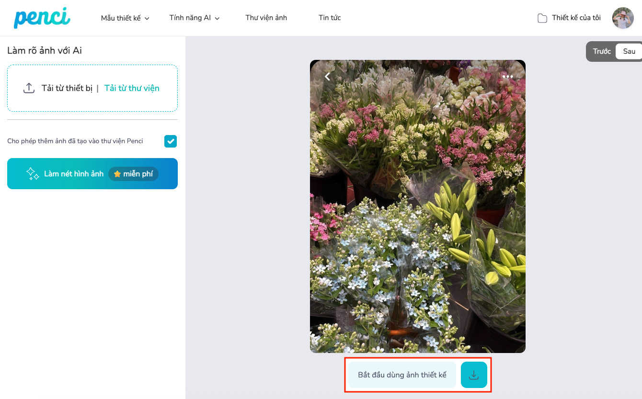Click the folder icon for my designs

542,18
